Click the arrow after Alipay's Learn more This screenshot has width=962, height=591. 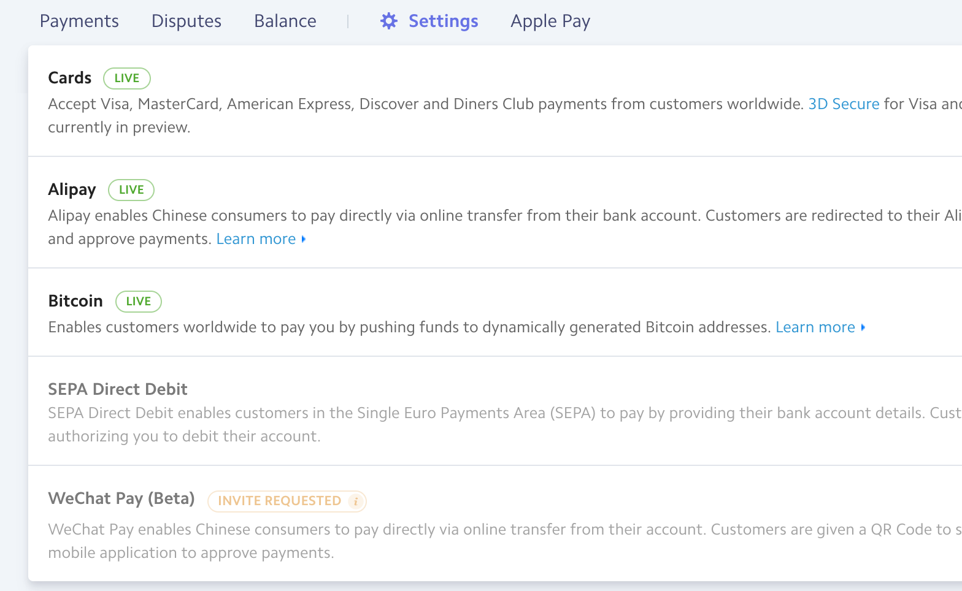point(304,239)
